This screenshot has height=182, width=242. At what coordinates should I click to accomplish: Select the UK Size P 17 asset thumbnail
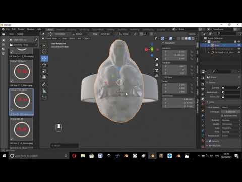[x=22, y=71]
